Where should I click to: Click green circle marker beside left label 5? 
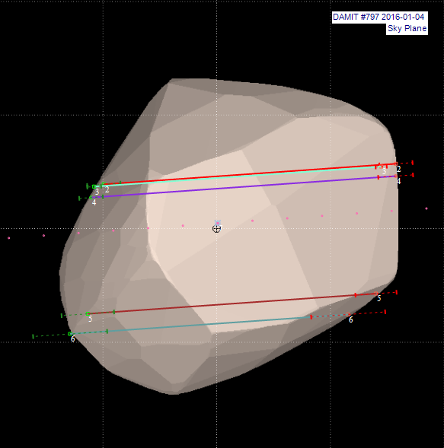pyautogui.click(x=88, y=313)
